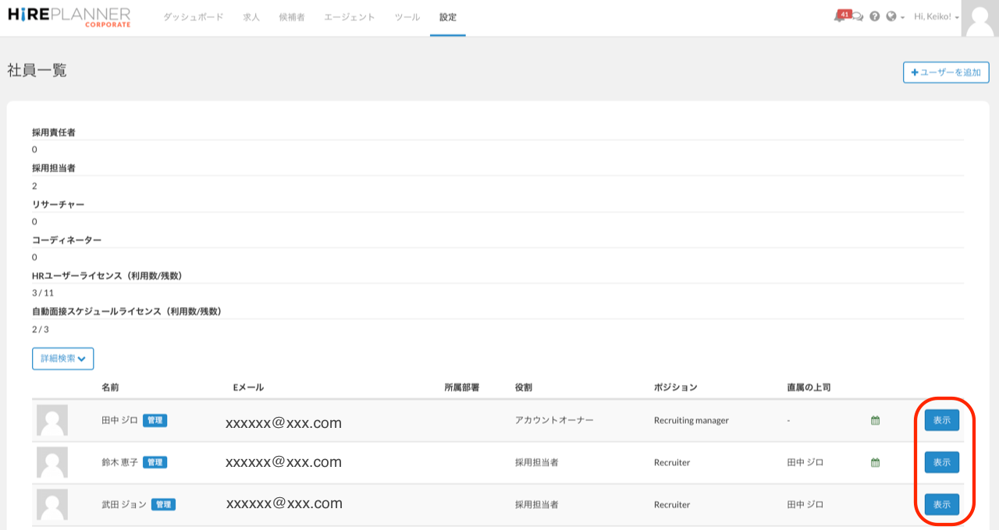This screenshot has width=999, height=530.
Task: Open the globe language dropdown
Action: pos(894,16)
